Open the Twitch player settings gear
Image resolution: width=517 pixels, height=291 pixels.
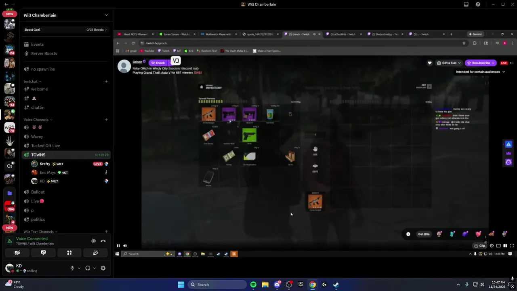(492, 246)
